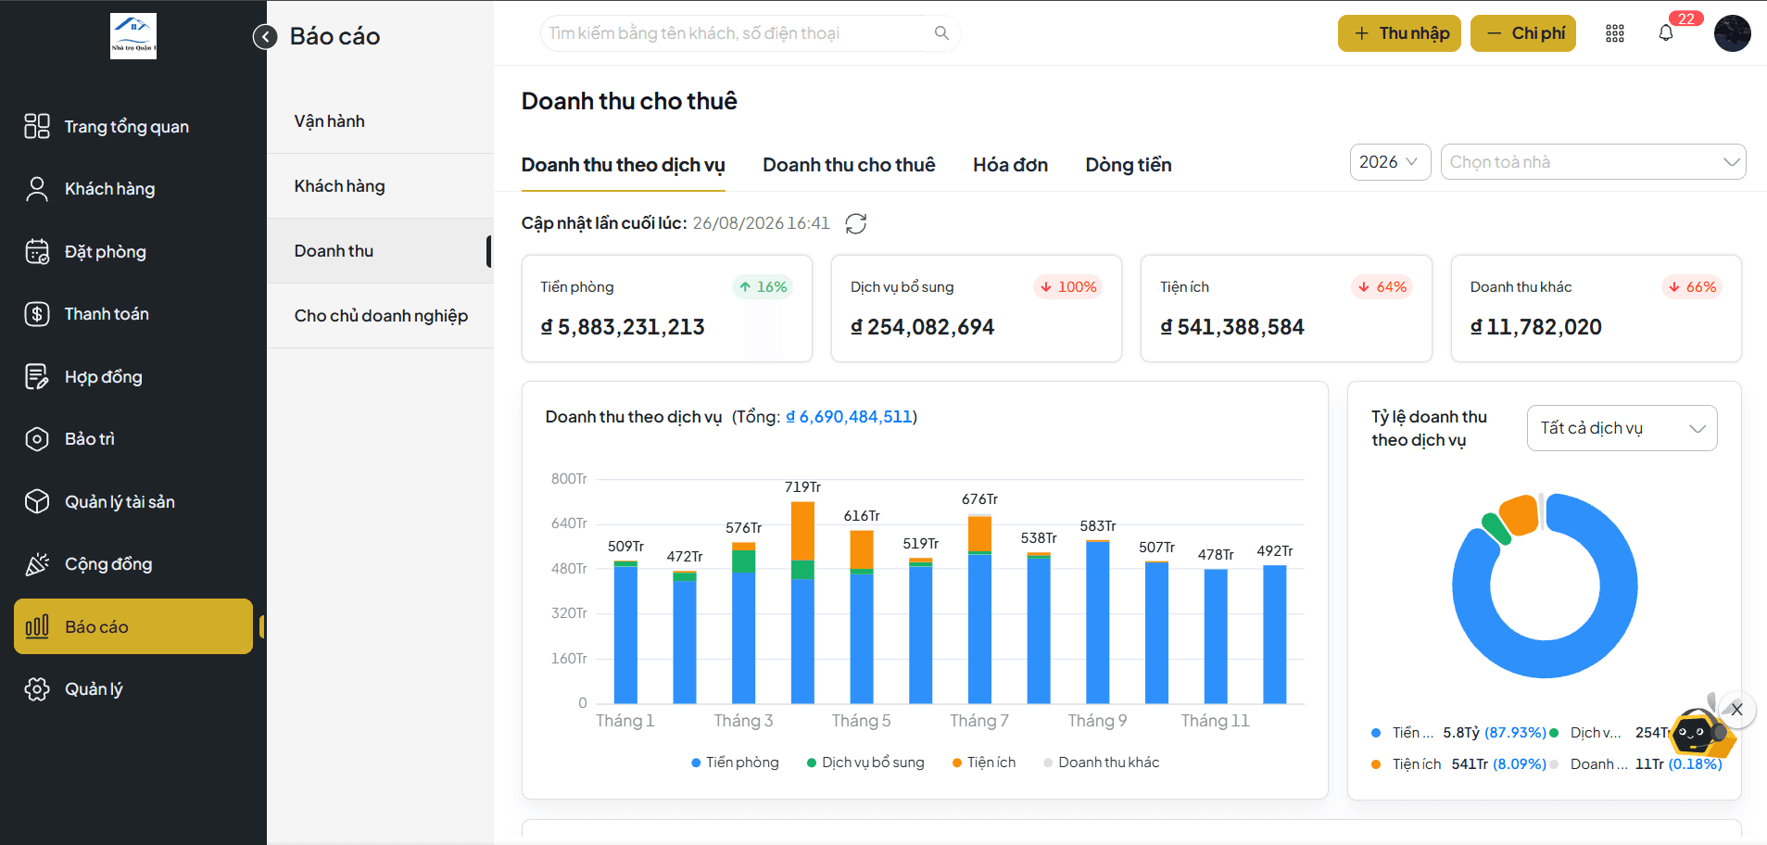The width and height of the screenshot is (1767, 845).
Task: Toggle Tiền 5.8Tỷ entry in donut legend
Action: 1458,733
